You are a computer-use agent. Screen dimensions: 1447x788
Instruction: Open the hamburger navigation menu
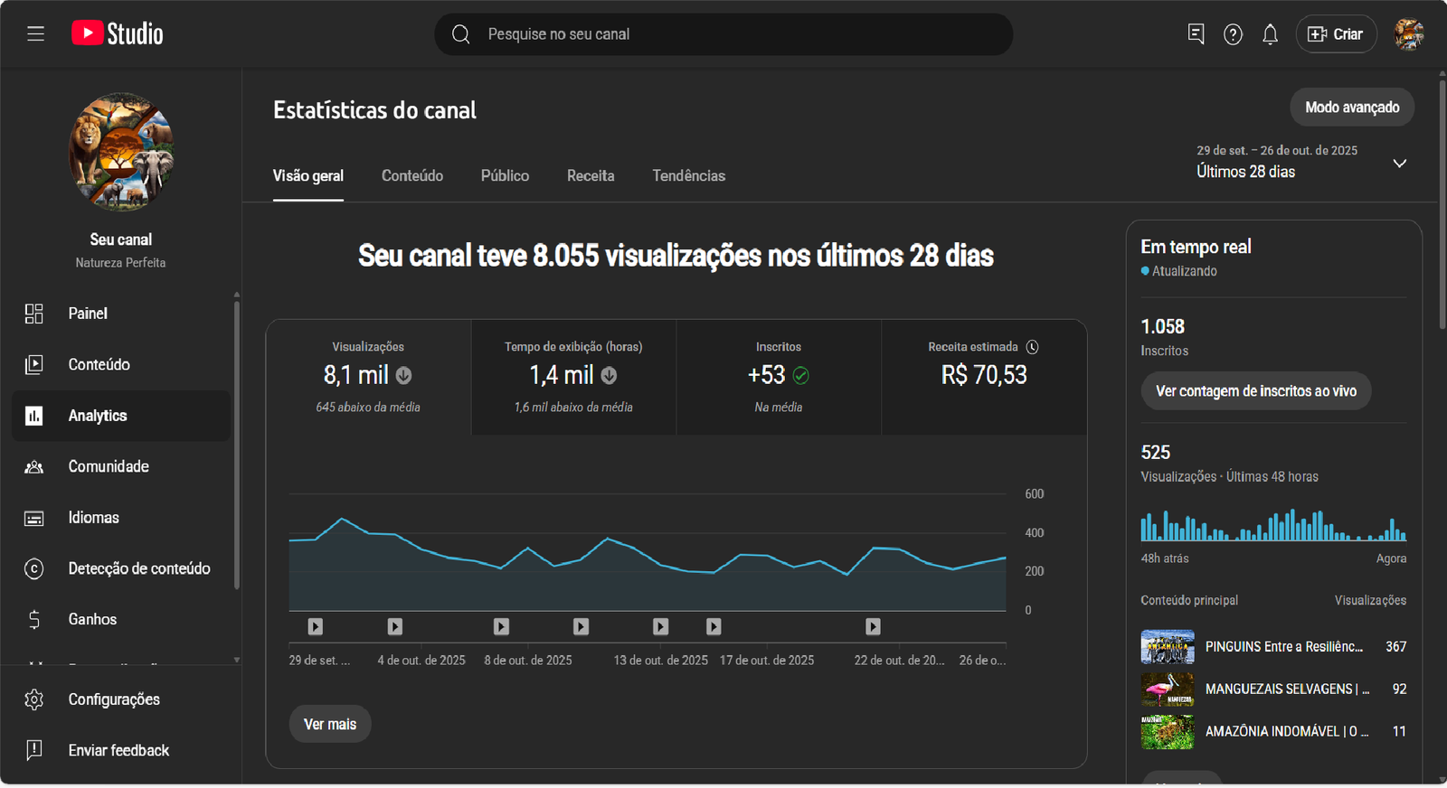click(x=35, y=34)
